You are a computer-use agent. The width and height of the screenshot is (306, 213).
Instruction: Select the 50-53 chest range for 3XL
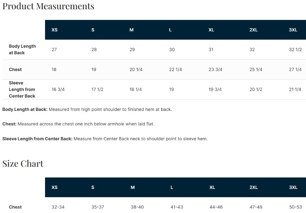coord(295,207)
